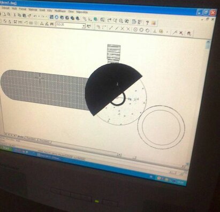This screenshot has height=212, width=220.
Task: Click the Windows Start button
Action: (5, 148)
